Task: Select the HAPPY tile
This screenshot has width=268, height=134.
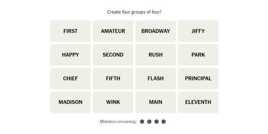Action: coord(70,55)
